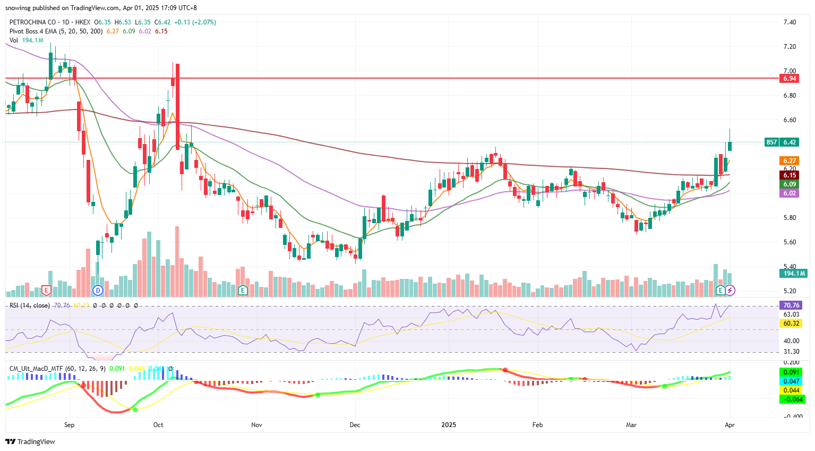Click the 5.20 price scale value

[790, 291]
